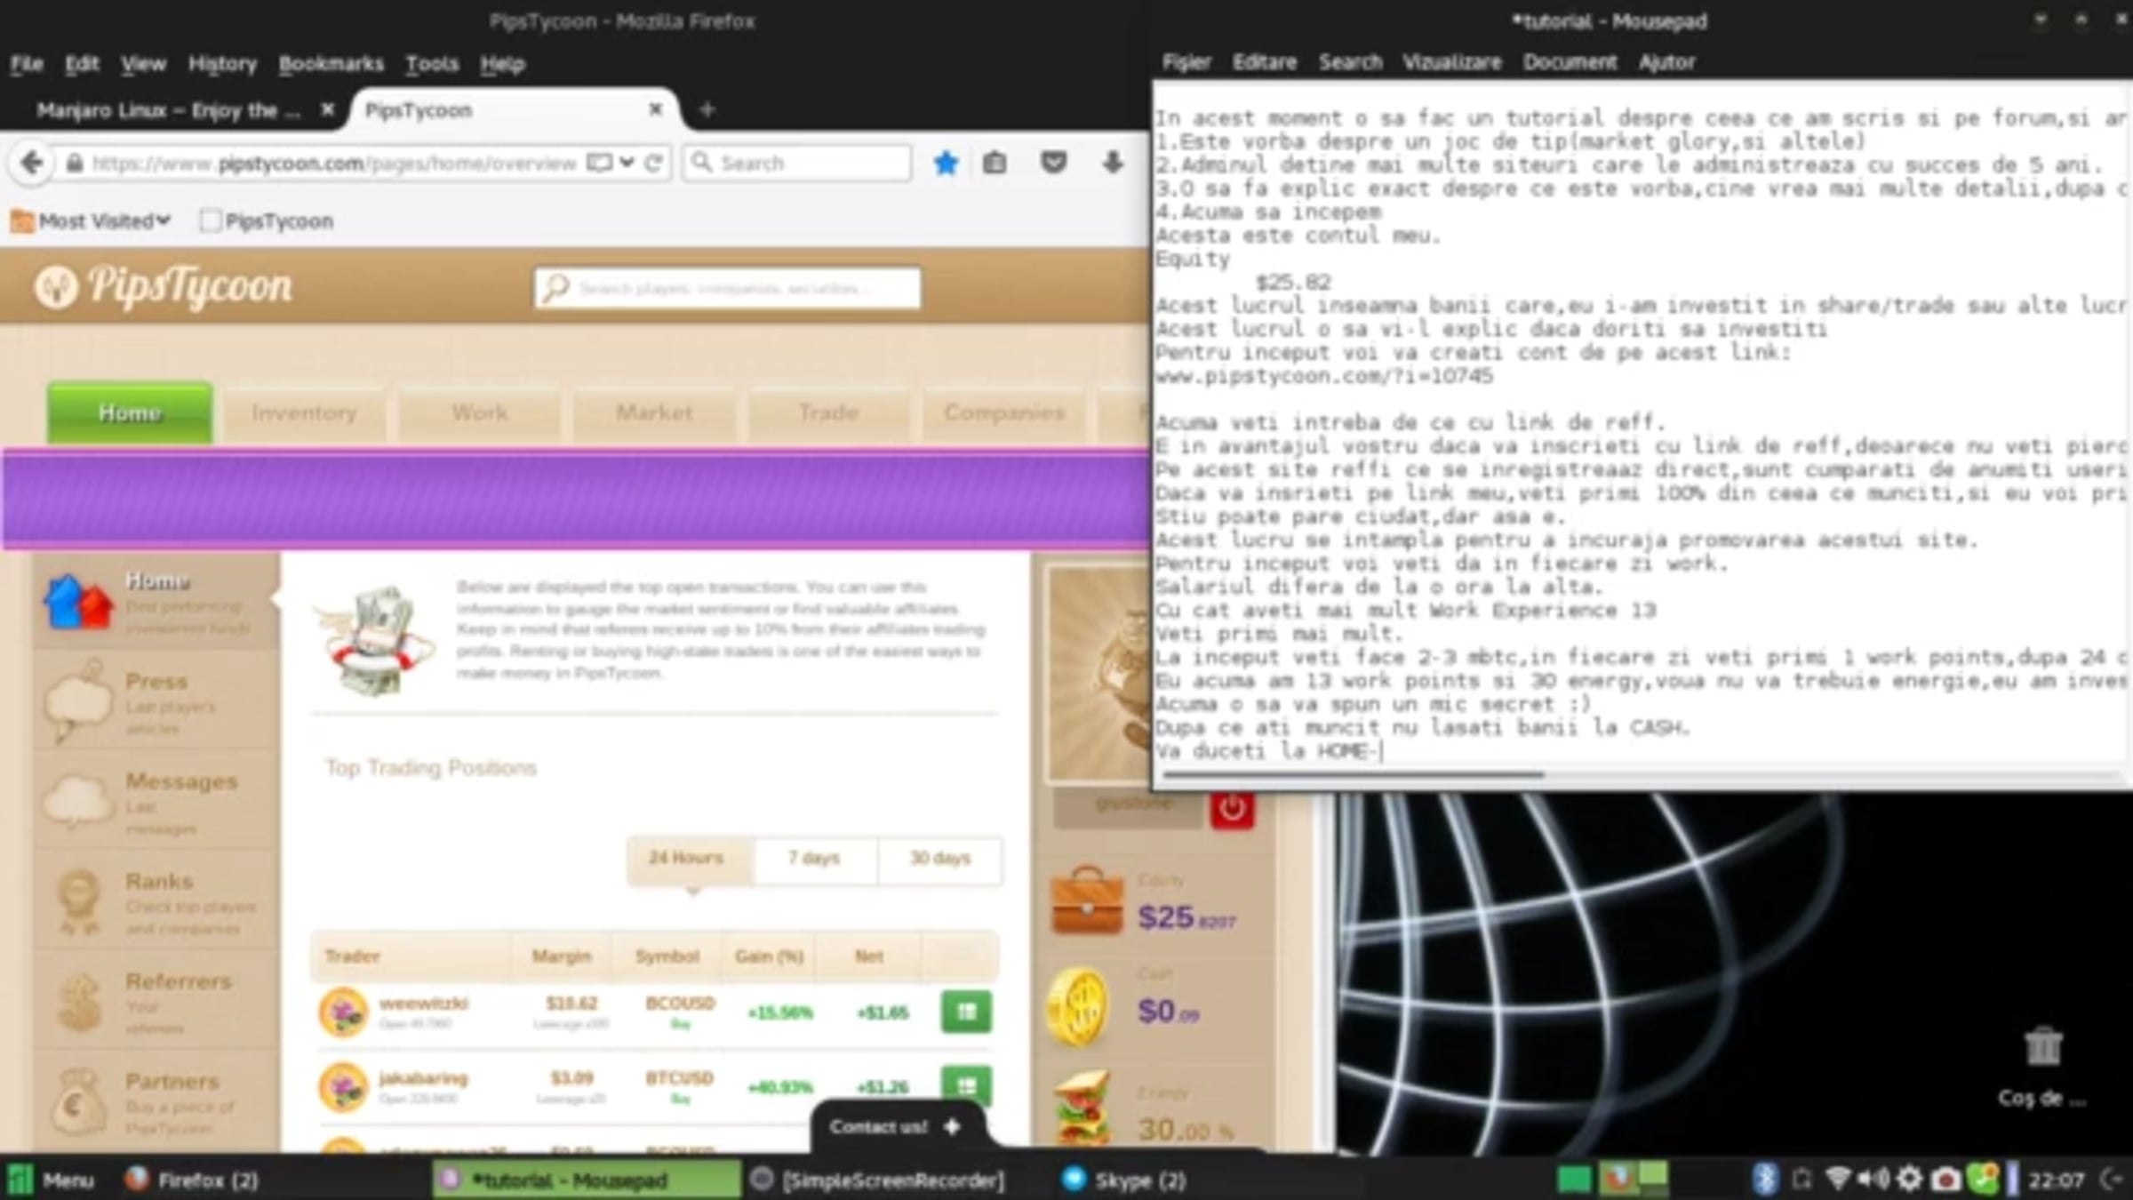This screenshot has height=1200, width=2133.
Task: Open the settings gear tray icon
Action: pos(1909,1179)
